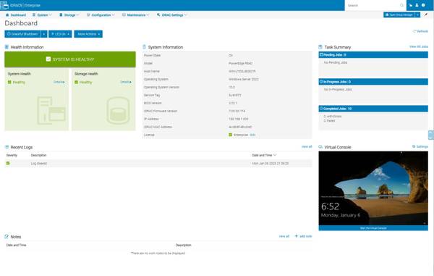Image resolution: width=434 pixels, height=276 pixels.
Task: Click the Notes Date and Time header
Action: coord(16,246)
